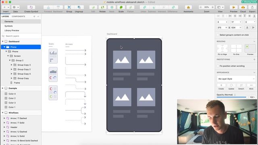Apply Union boolean operation
258x145 pixels.
(x=144, y=7)
